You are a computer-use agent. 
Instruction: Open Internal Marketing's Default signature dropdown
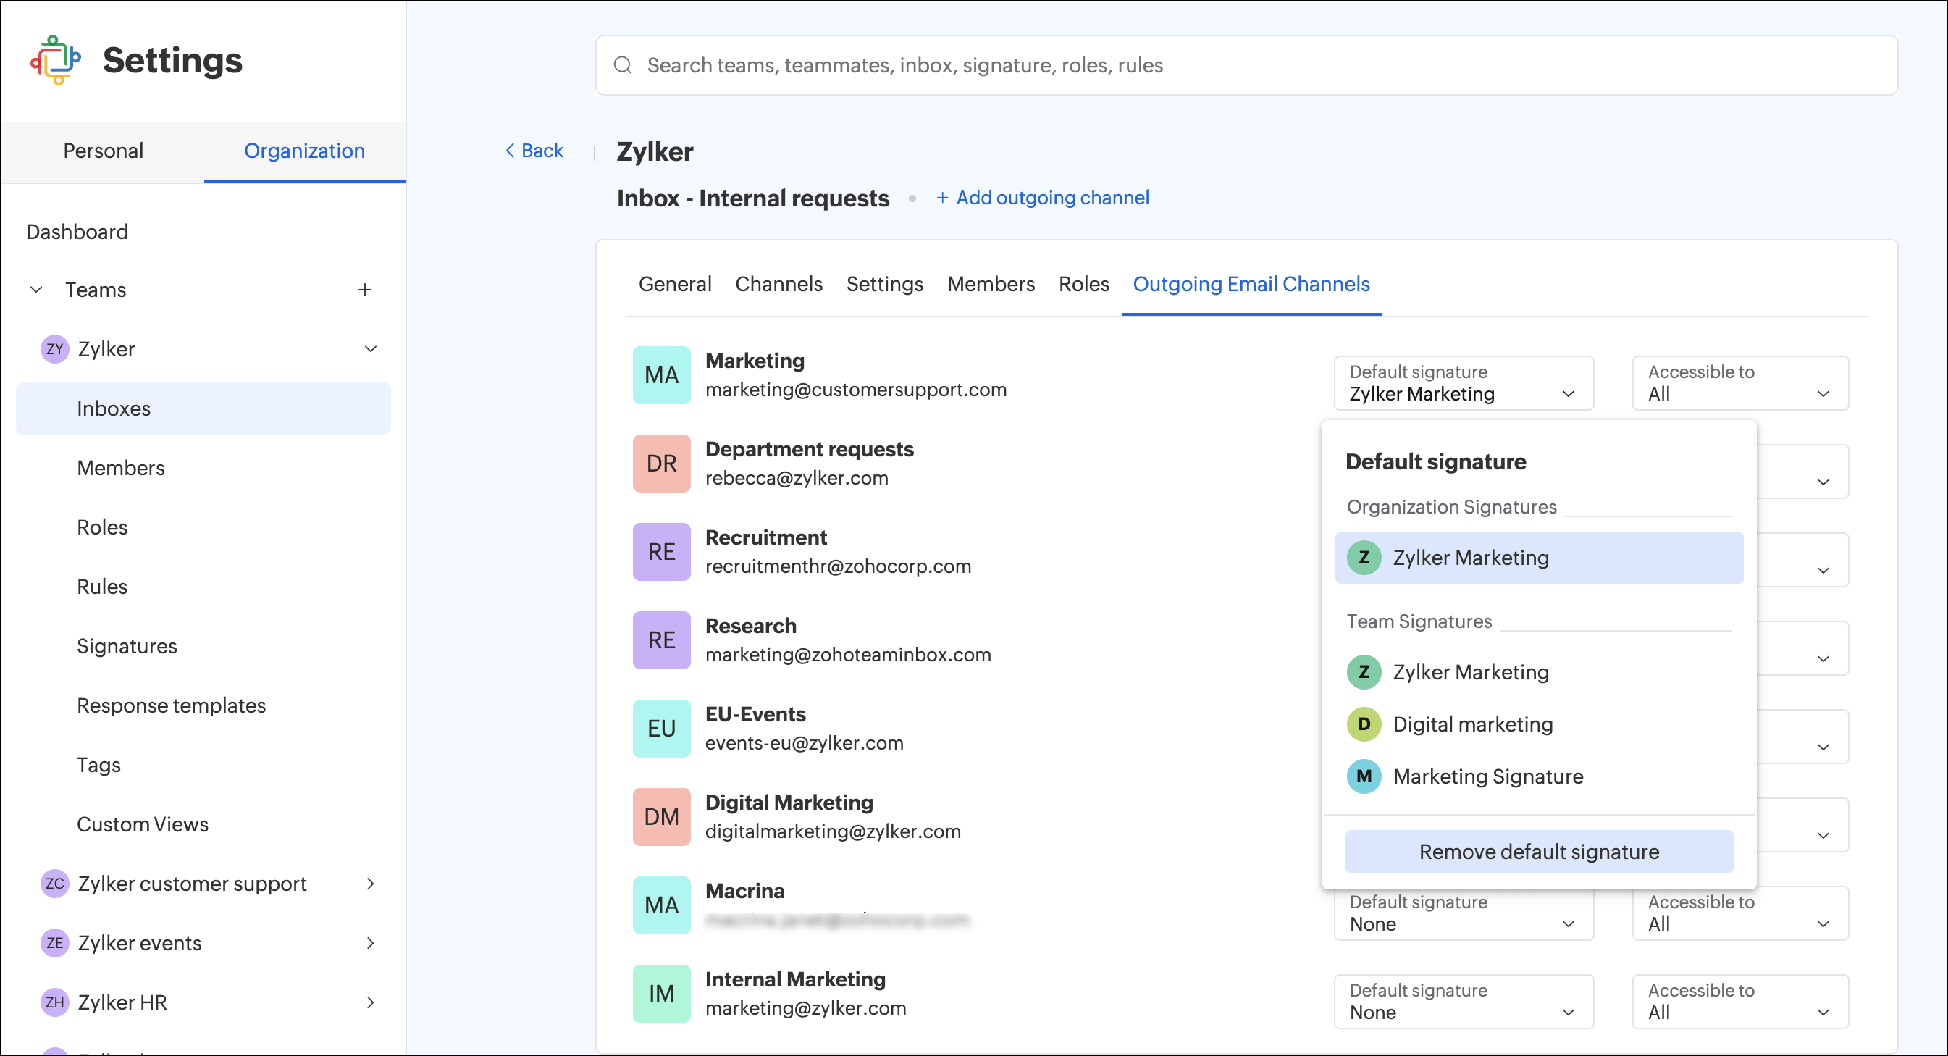tap(1464, 1002)
